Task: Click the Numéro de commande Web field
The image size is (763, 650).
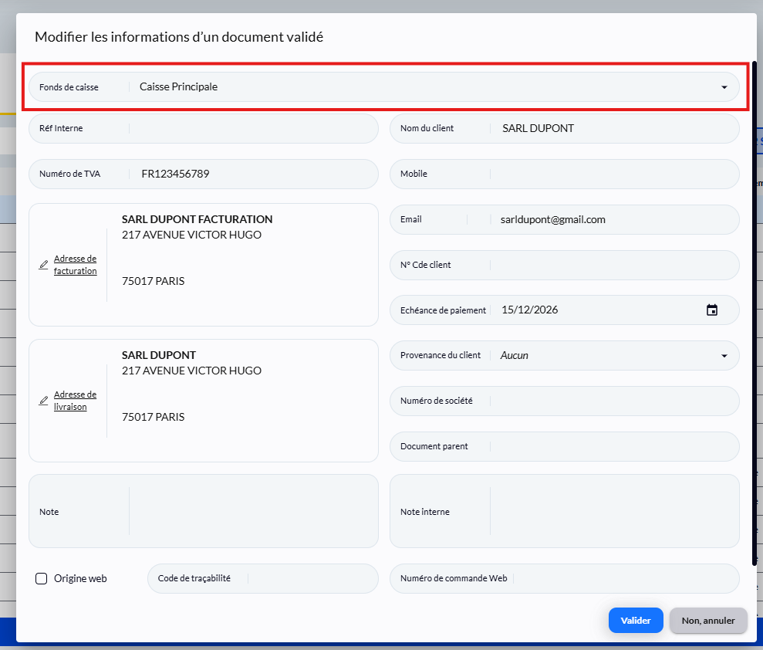Action: coord(565,578)
